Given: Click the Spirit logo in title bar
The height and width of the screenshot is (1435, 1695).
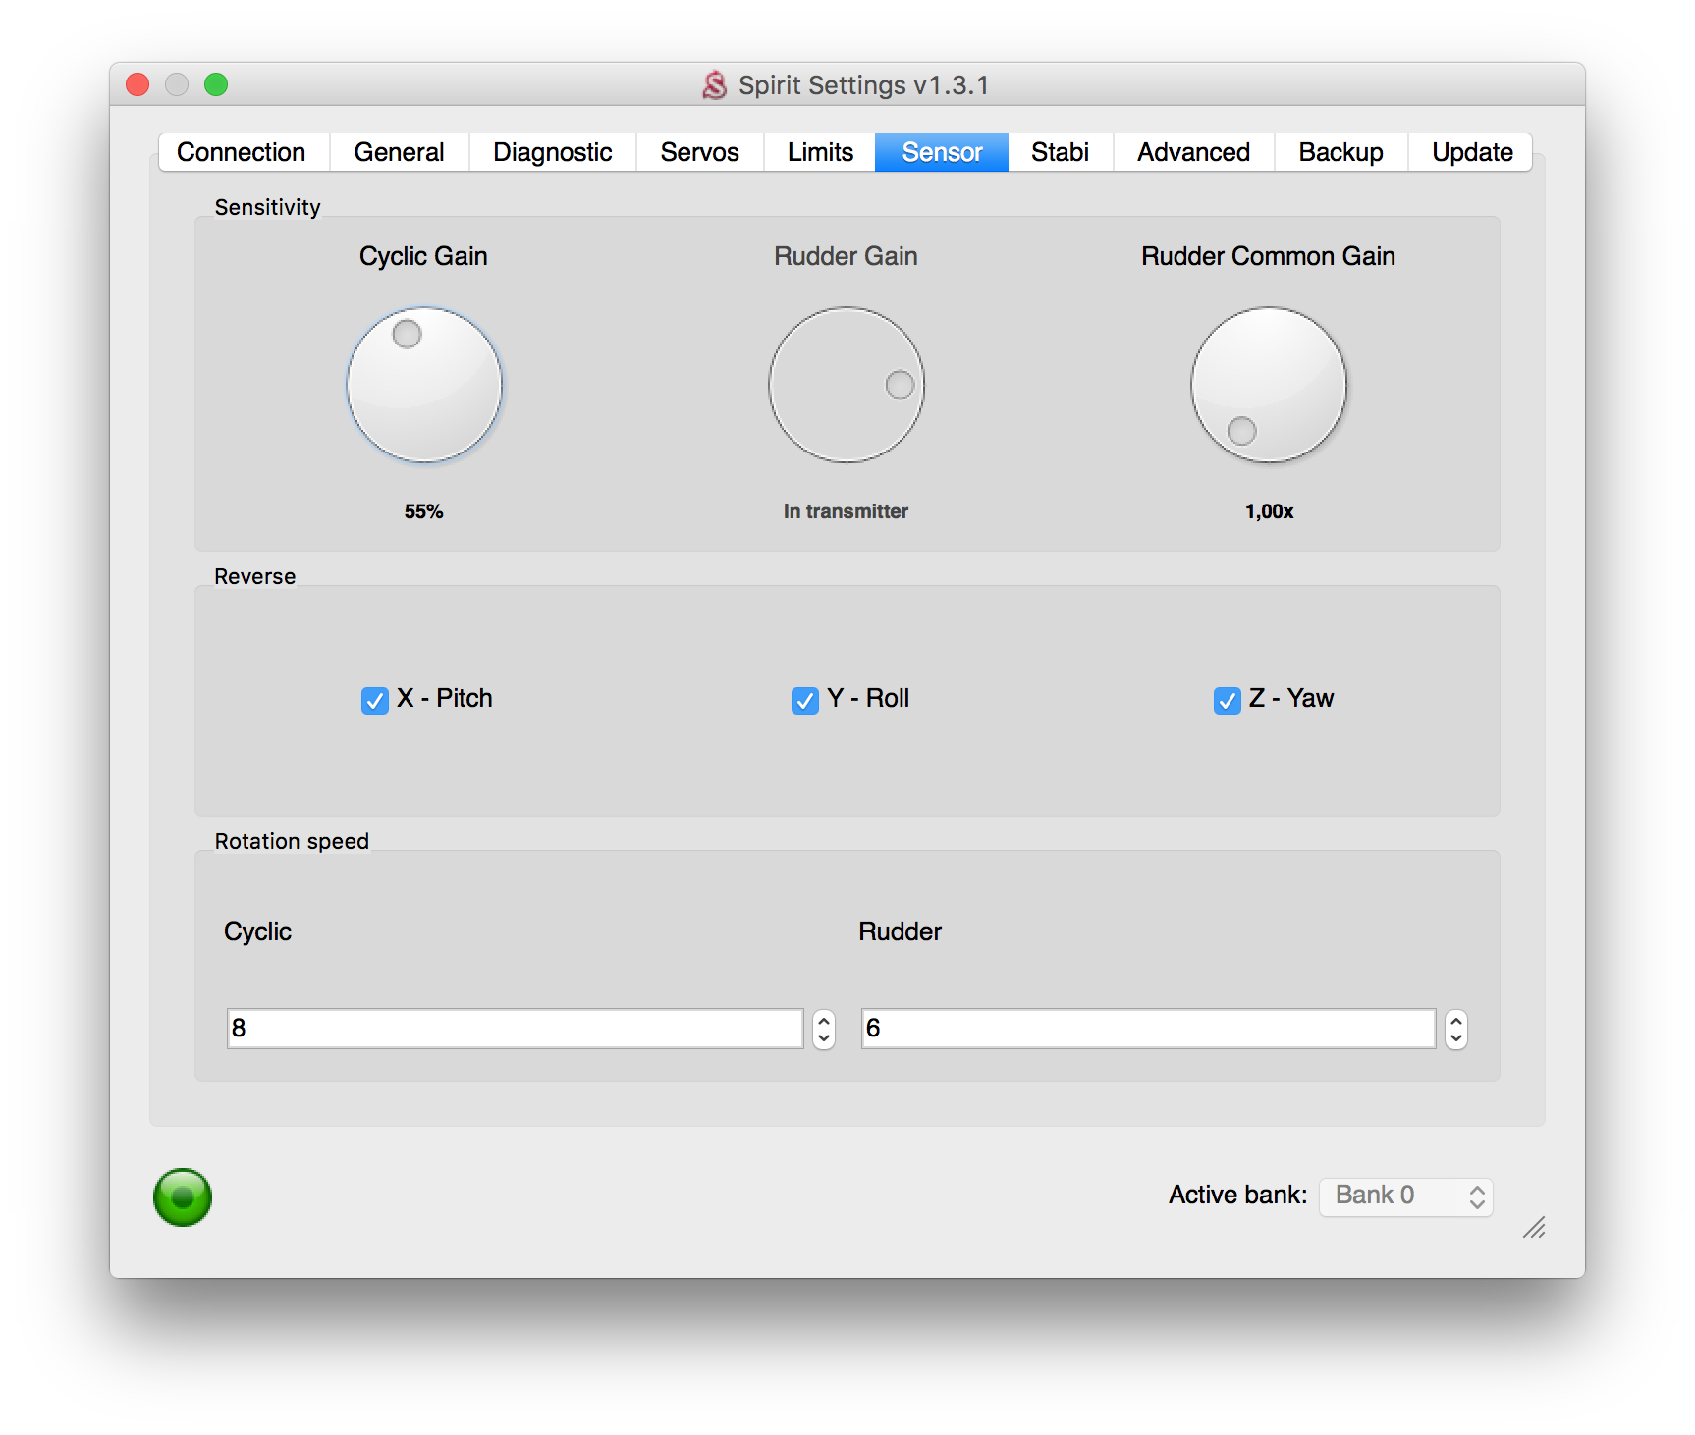Looking at the screenshot, I should [x=715, y=85].
